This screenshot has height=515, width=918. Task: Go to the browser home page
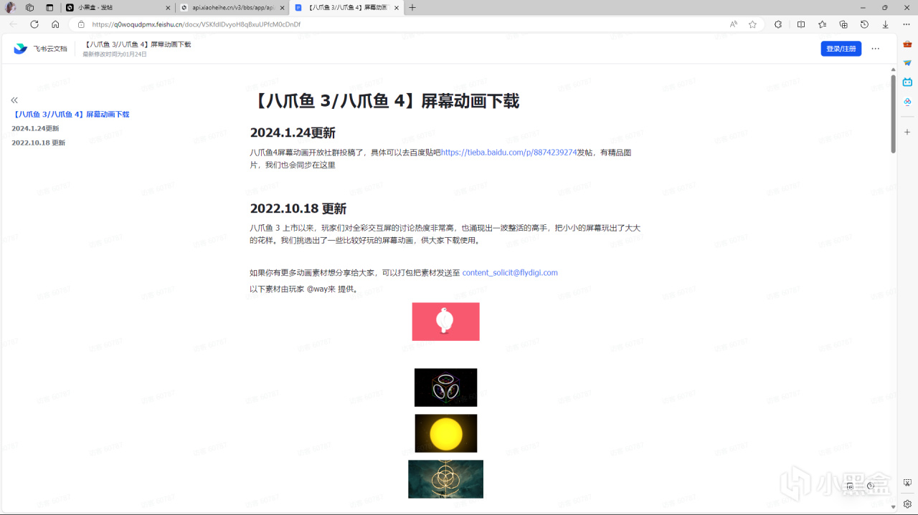55,24
